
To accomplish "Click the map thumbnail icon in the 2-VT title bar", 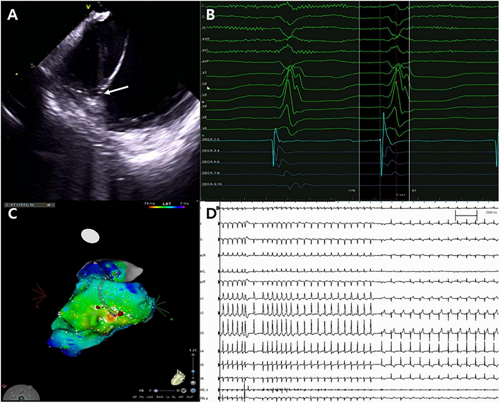I will [x=49, y=205].
